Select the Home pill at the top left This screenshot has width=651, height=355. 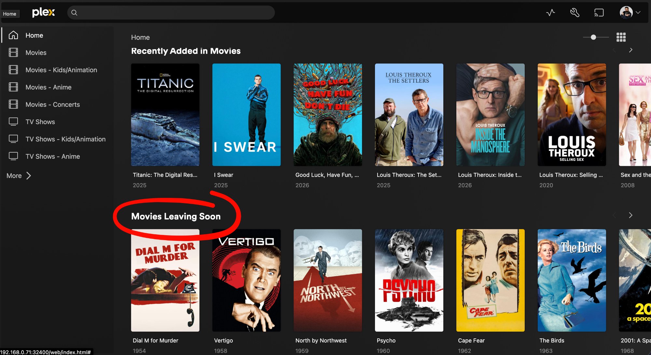(x=10, y=14)
